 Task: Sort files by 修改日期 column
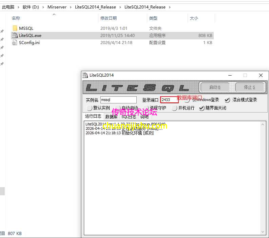point(109,18)
